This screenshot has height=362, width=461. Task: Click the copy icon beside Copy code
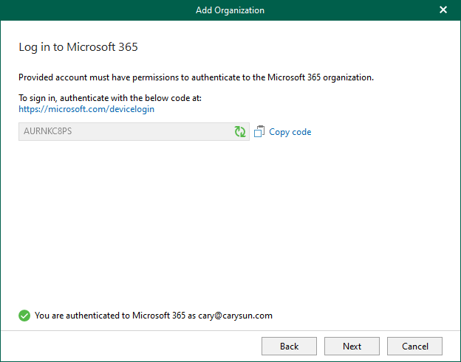259,132
